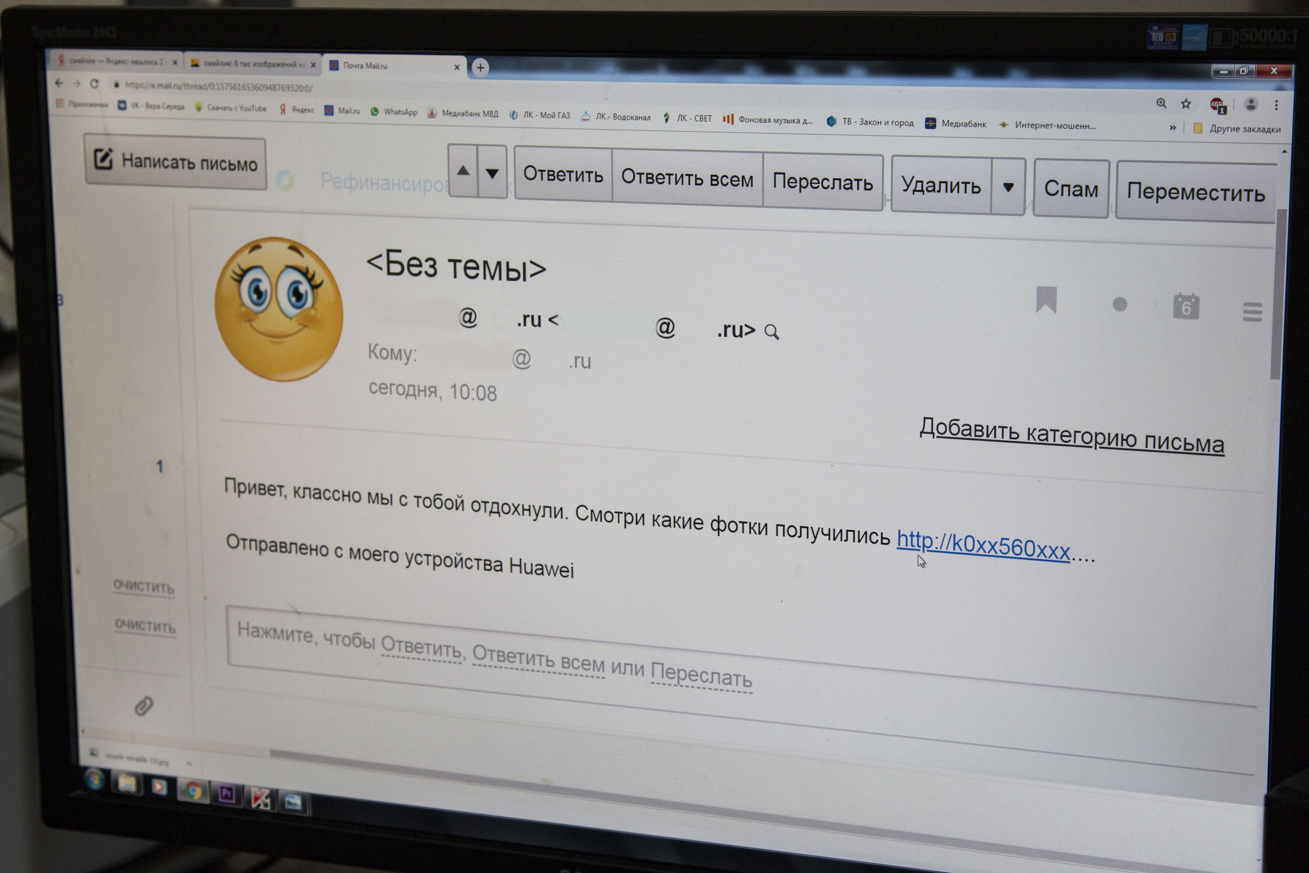Expand the Удалить dropdown arrow
The image size is (1309, 873).
pos(1008,187)
